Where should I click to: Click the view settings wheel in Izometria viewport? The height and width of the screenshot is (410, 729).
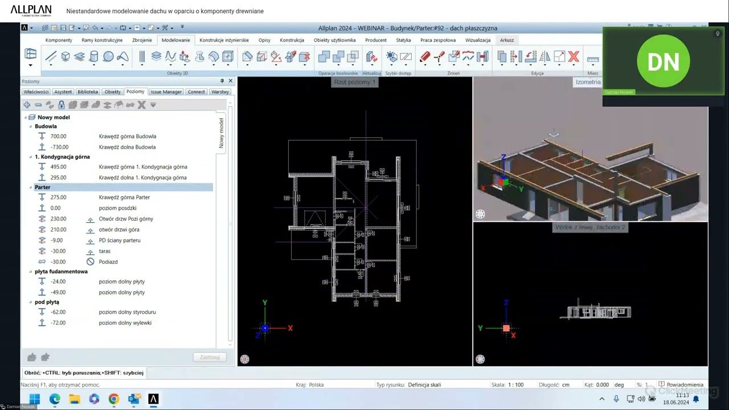pyautogui.click(x=480, y=214)
